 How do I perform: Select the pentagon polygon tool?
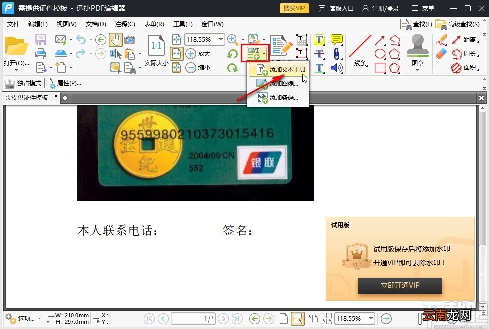(394, 54)
